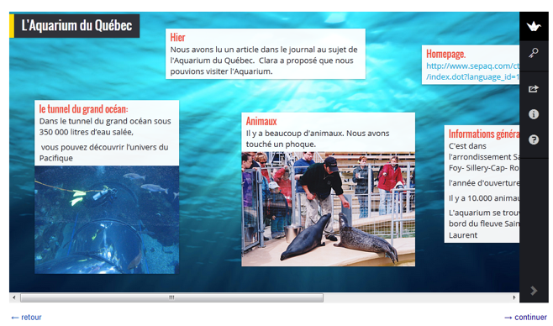Select the le tunnel du grand océan heading
The image size is (553, 326).
tap(83, 109)
